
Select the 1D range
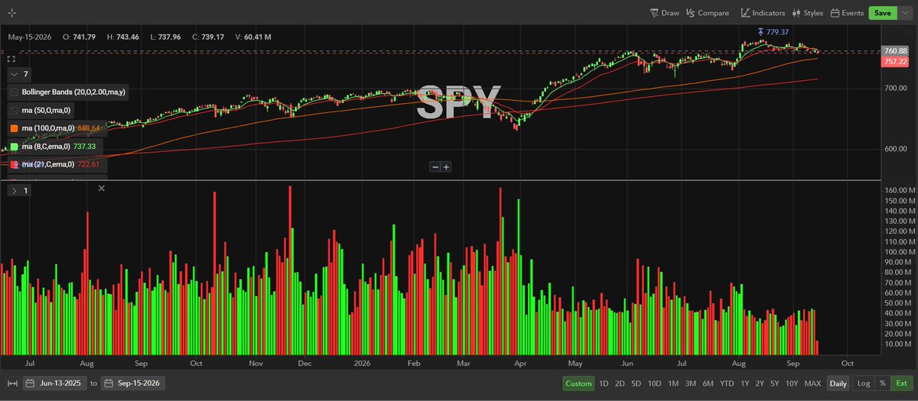click(x=604, y=383)
